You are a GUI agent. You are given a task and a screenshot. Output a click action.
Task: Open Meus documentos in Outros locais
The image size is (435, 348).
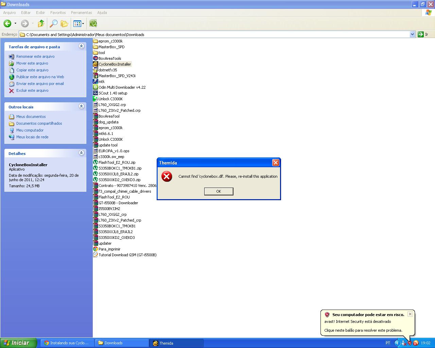(31, 117)
